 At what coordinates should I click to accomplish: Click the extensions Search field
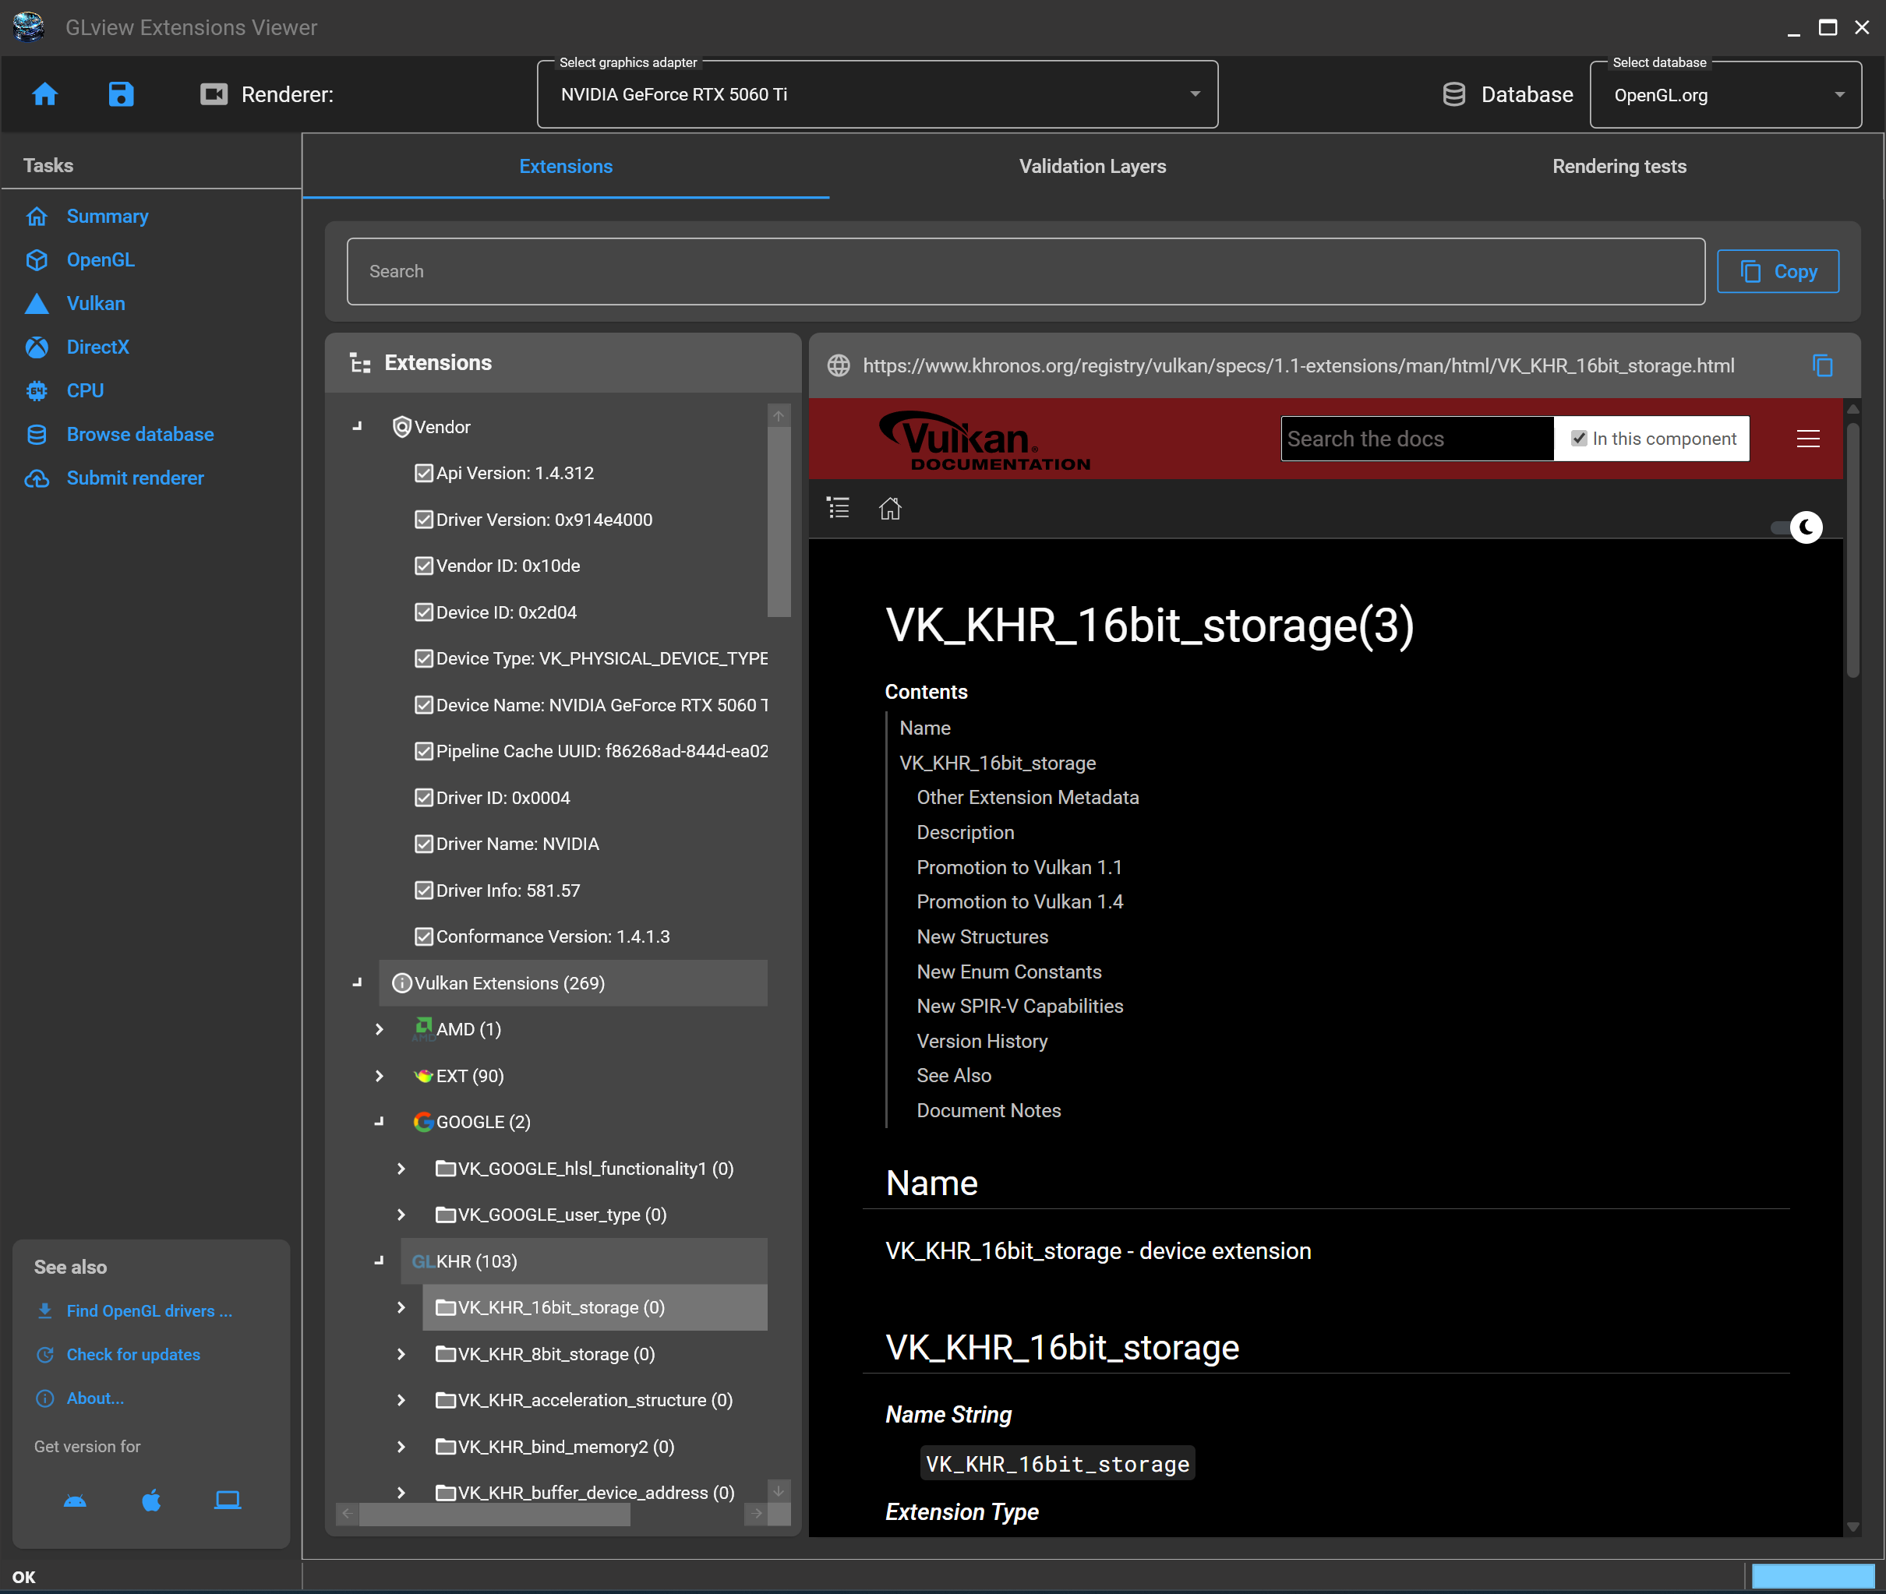pos(1025,271)
